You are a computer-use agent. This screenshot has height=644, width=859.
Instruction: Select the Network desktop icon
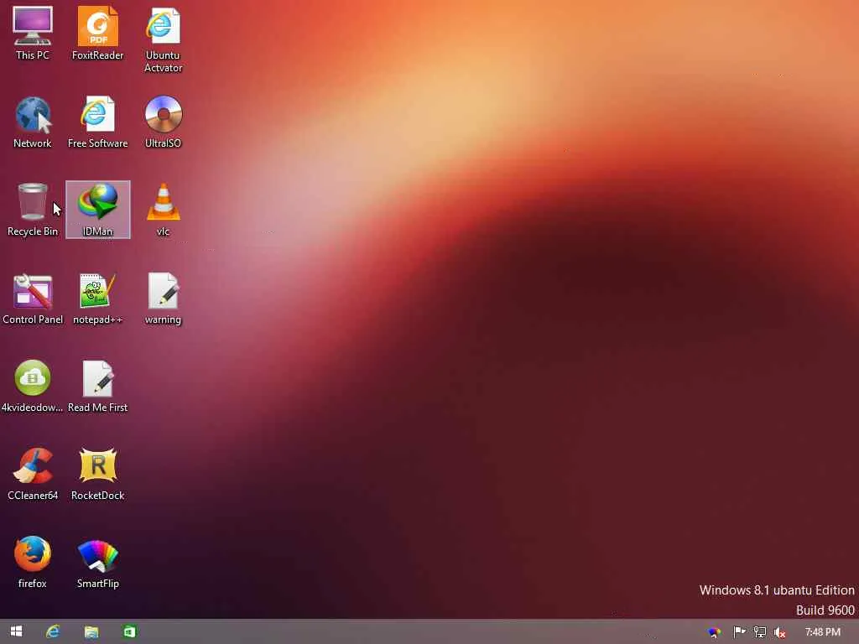(x=33, y=122)
